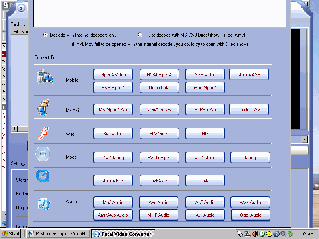The width and height of the screenshot is (319, 239).
Task: Open the dropdown arrow in the main window
Action: tap(305, 139)
